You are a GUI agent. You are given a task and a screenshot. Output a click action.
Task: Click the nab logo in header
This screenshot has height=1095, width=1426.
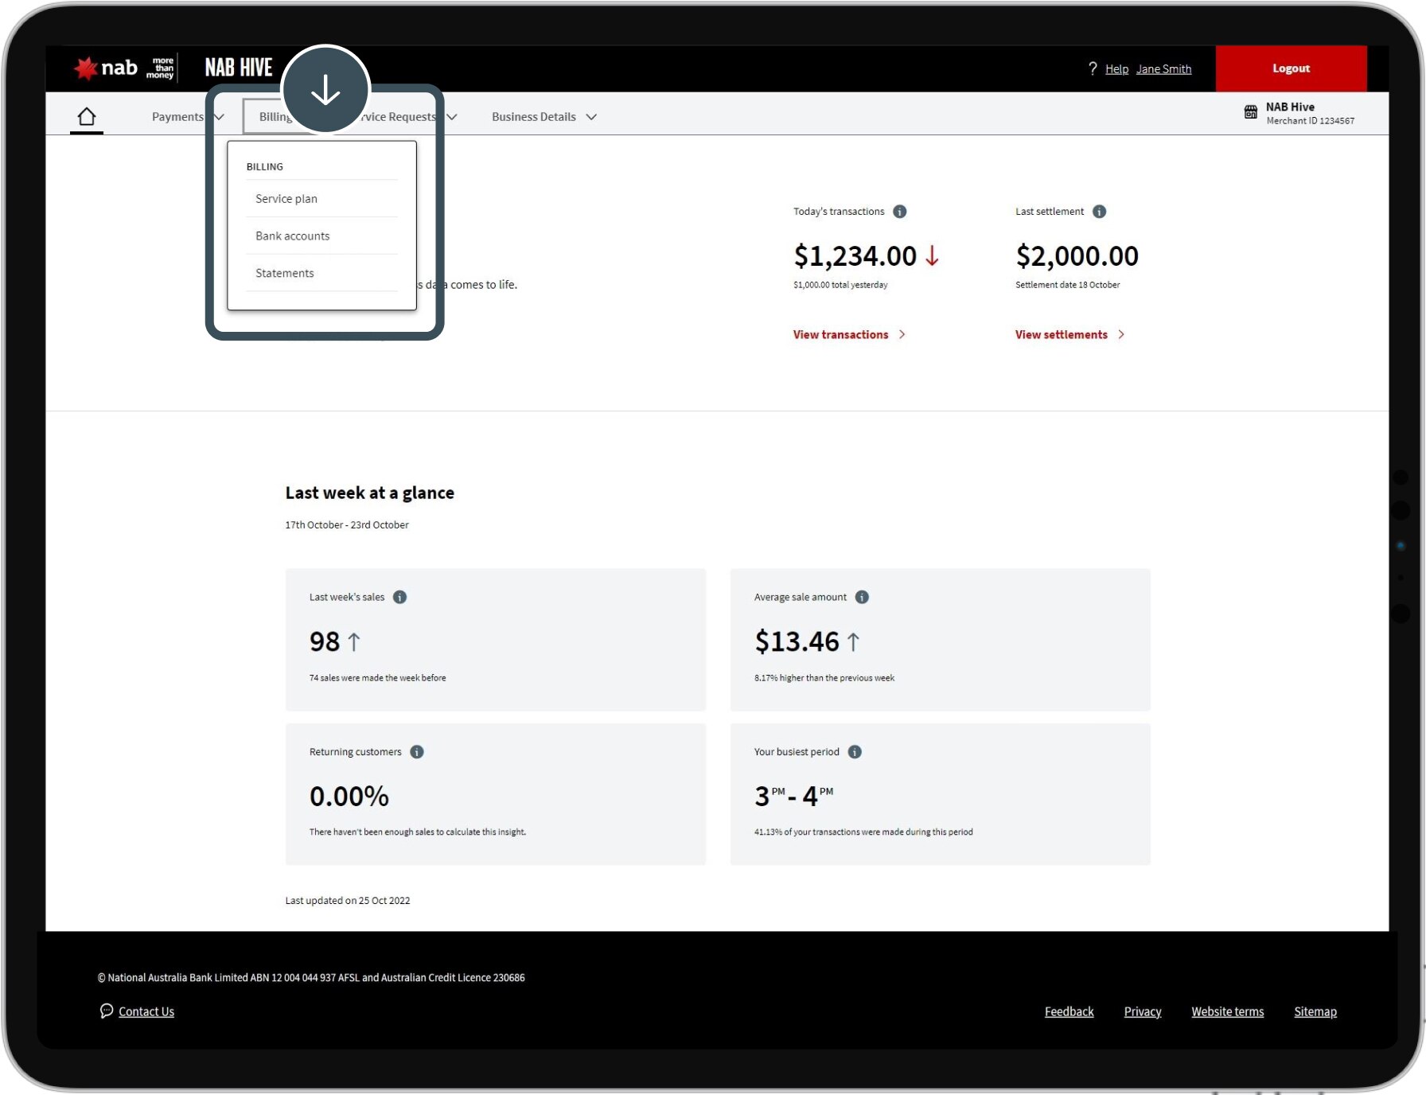point(107,68)
